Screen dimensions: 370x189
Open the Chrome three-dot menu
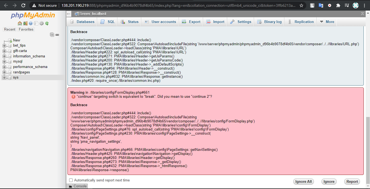coord(364,5)
